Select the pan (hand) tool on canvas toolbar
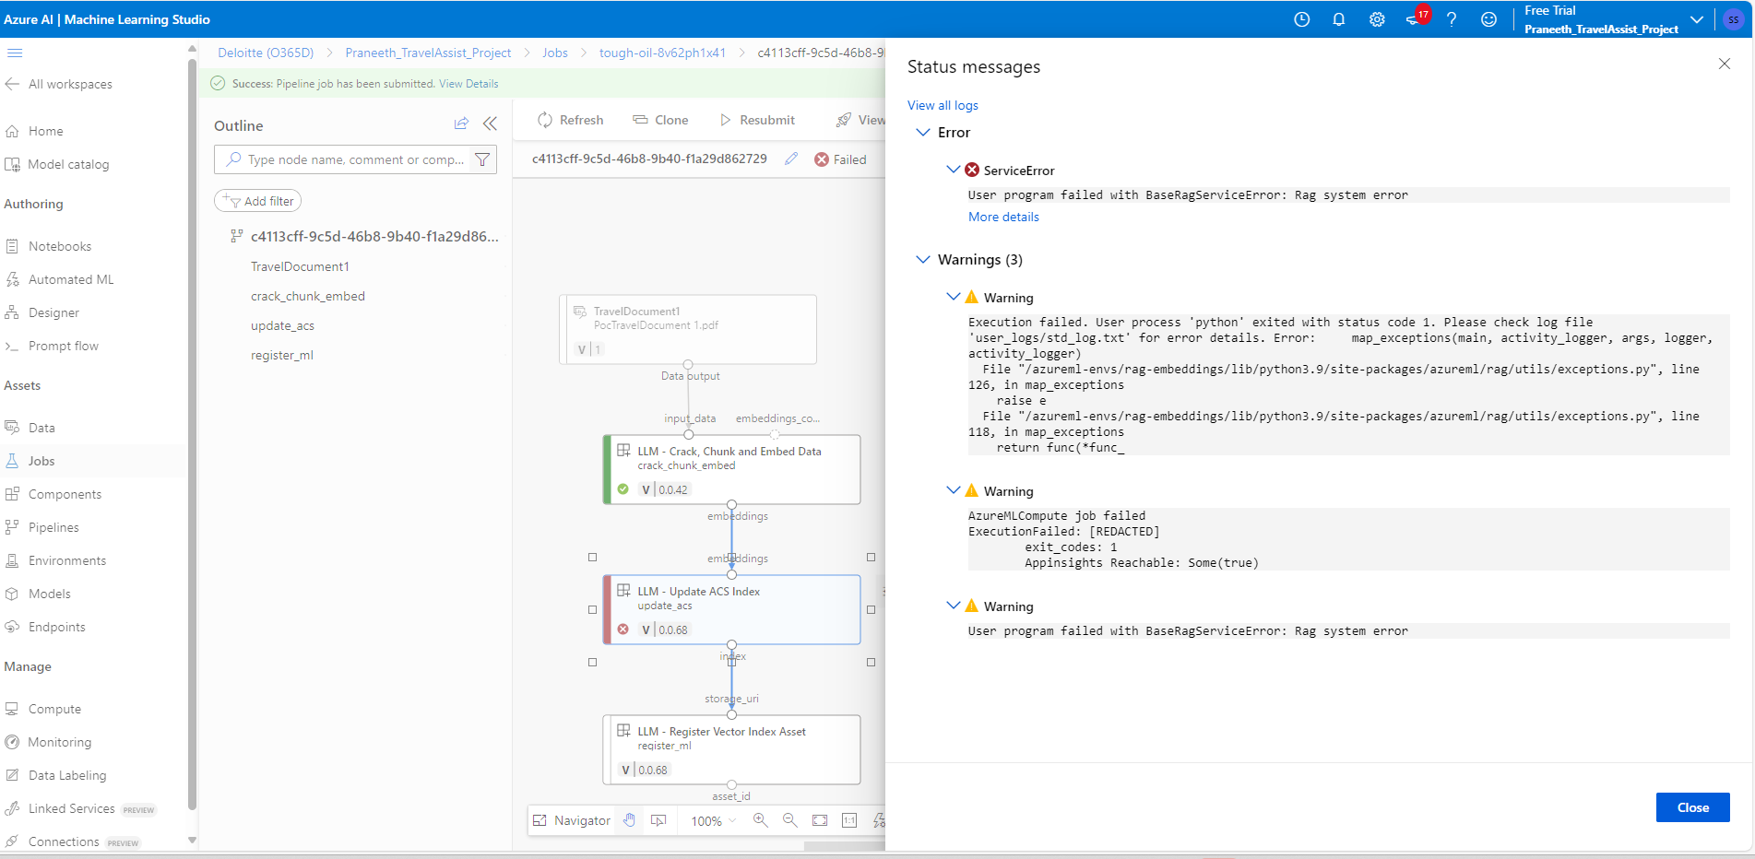 [630, 820]
